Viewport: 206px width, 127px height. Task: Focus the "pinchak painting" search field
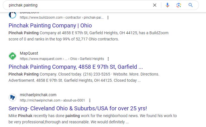coord(77,5)
